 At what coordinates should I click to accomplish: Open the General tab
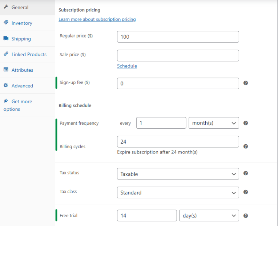[x=28, y=7]
